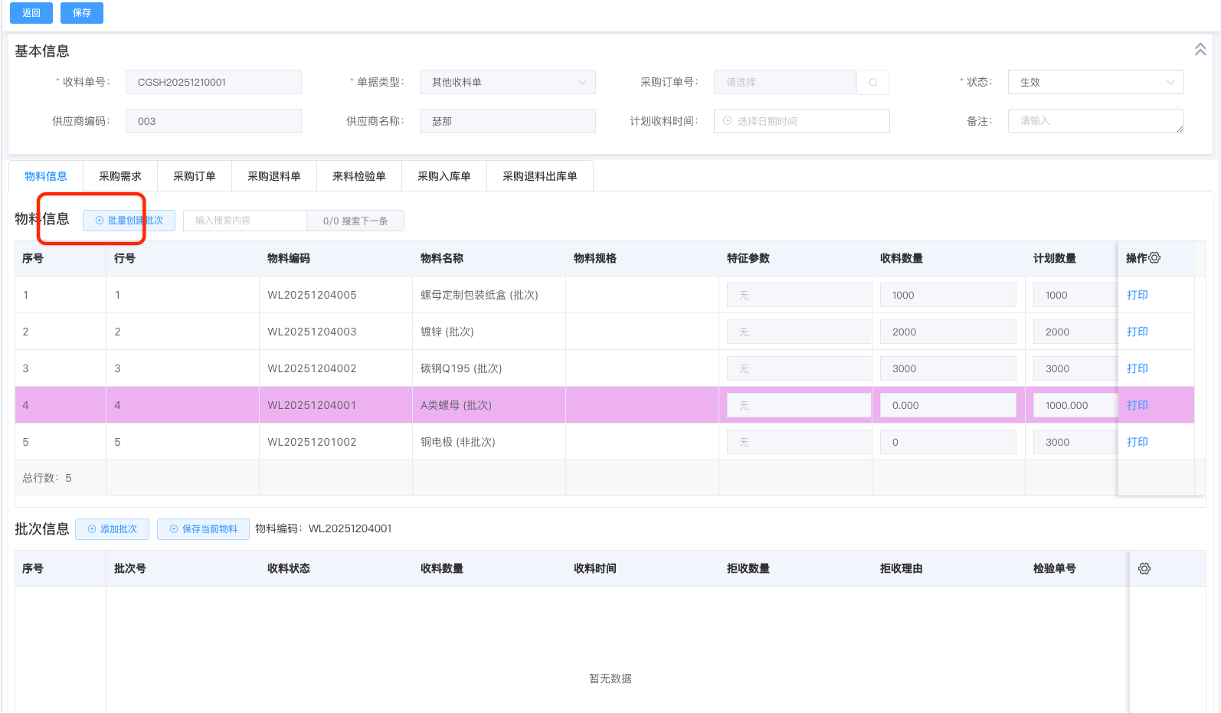Viewport: 1221px width, 713px height.
Task: Click the 搜索下一条 button
Action: (x=355, y=221)
